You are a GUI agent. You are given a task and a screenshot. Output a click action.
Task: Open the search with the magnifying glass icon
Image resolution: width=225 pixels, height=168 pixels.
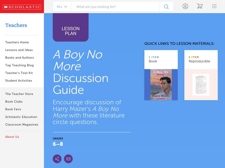(166, 6)
